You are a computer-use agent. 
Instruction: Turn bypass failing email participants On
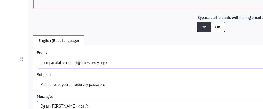coord(204,27)
